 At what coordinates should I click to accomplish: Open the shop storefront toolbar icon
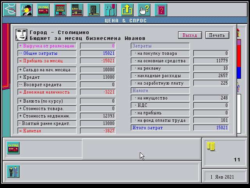click(x=60, y=10)
